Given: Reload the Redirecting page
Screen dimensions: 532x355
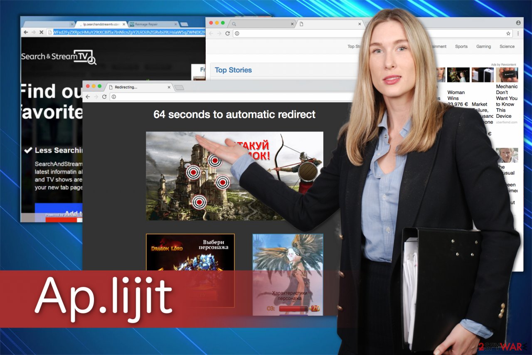Looking at the screenshot, I should pyautogui.click(x=104, y=97).
